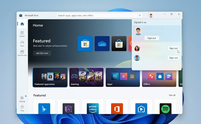Open the Office app icon in Featured list
The height and width of the screenshot is (124, 201).
pos(117,109)
